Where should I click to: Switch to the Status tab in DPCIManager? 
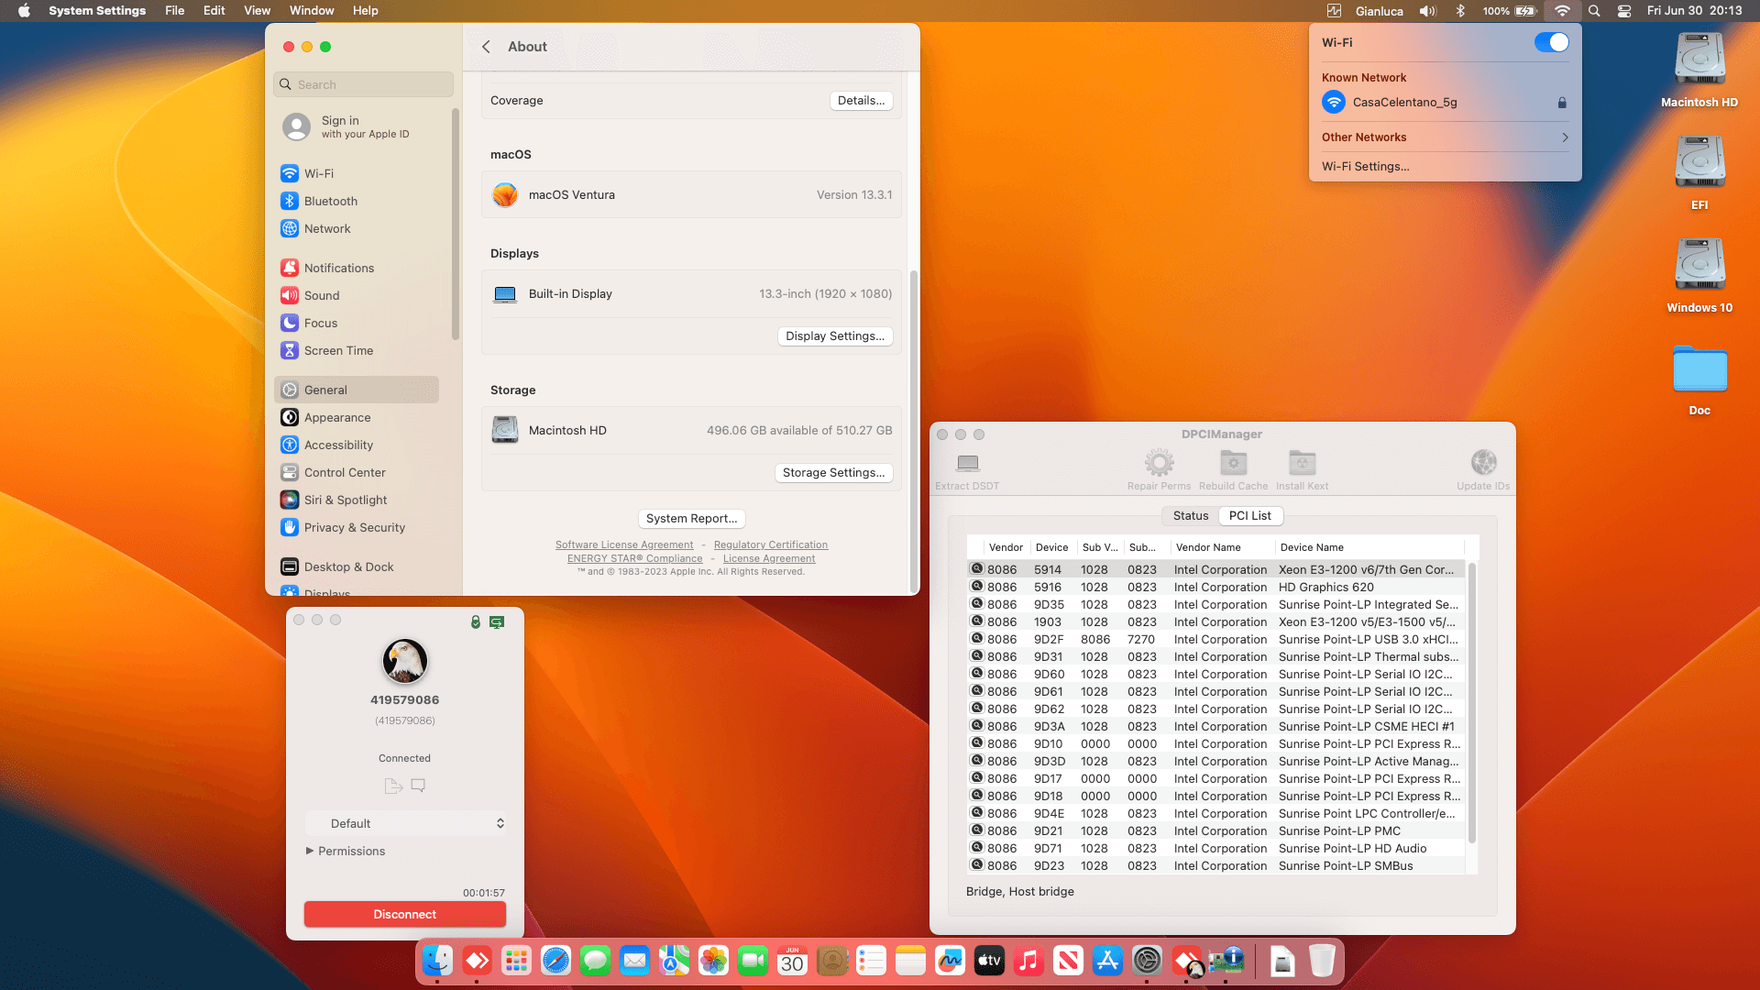[x=1191, y=516]
